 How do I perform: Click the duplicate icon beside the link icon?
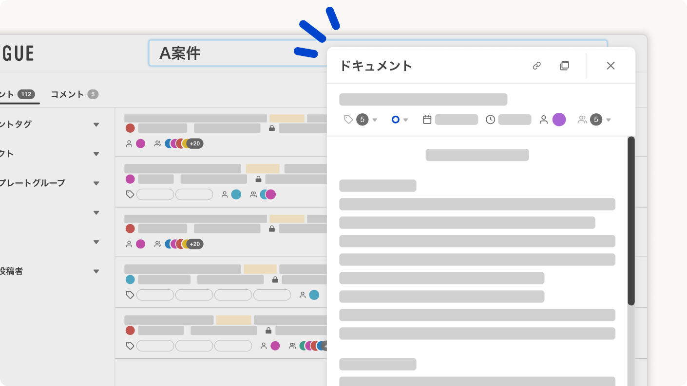pyautogui.click(x=564, y=66)
